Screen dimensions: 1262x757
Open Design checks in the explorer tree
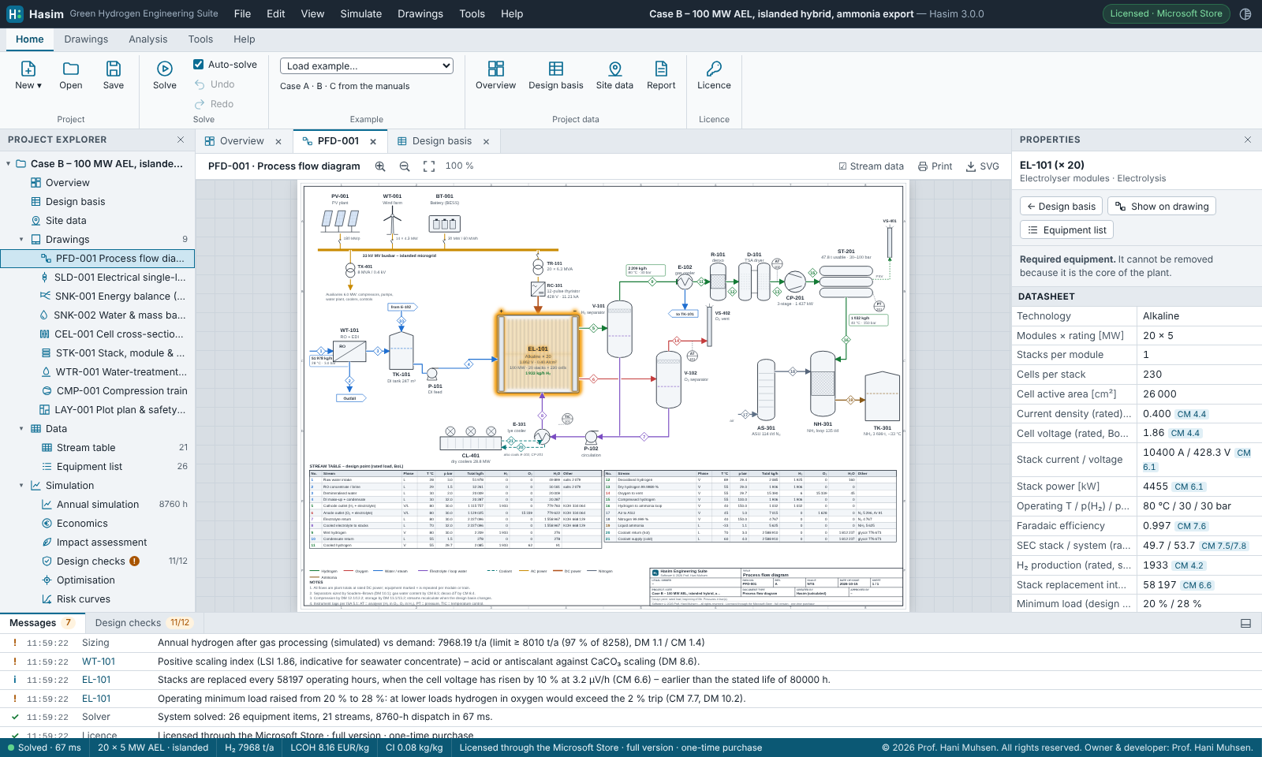[x=98, y=561]
